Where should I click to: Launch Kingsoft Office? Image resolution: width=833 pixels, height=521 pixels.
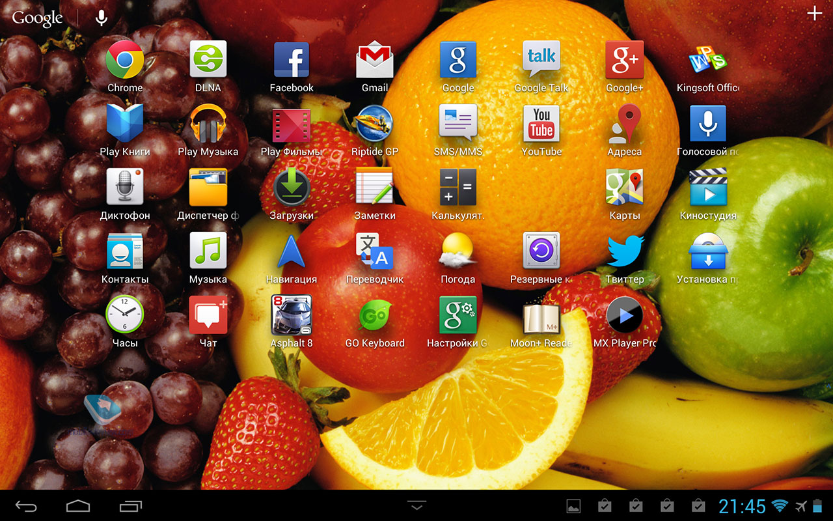click(x=708, y=60)
